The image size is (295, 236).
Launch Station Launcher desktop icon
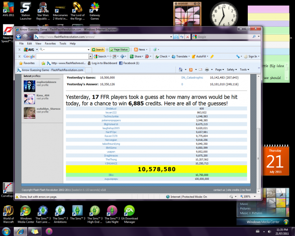point(26,11)
